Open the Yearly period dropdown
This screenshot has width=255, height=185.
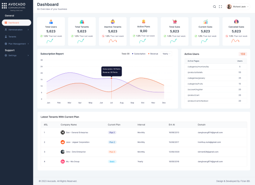(166, 54)
